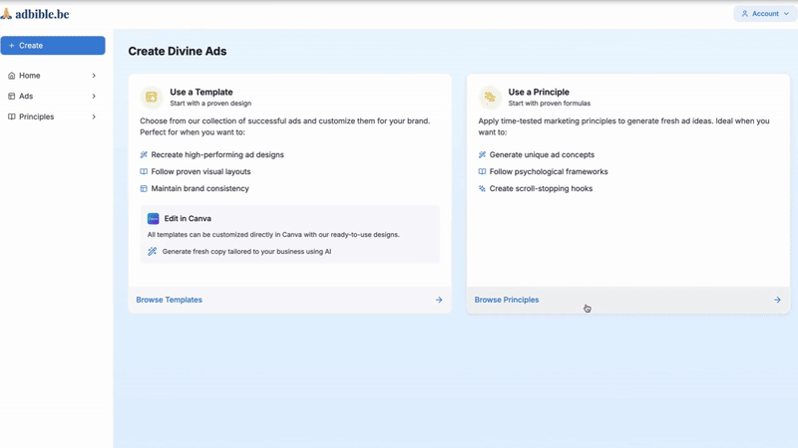Click the Use a Template heading
Viewport: 798px width, 448px height.
click(x=201, y=92)
